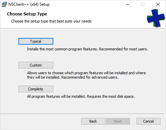
Task: Click the 'NSClient++ (x64) Setup' window title
Action: click(x=29, y=4)
